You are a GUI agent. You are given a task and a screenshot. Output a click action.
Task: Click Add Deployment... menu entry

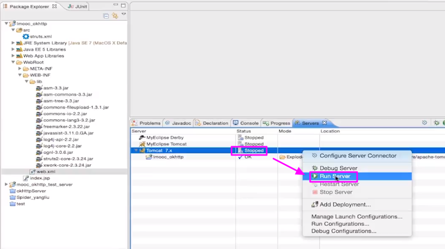[345, 205]
